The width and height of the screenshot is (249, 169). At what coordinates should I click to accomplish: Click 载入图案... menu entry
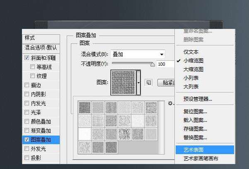pos(195,120)
